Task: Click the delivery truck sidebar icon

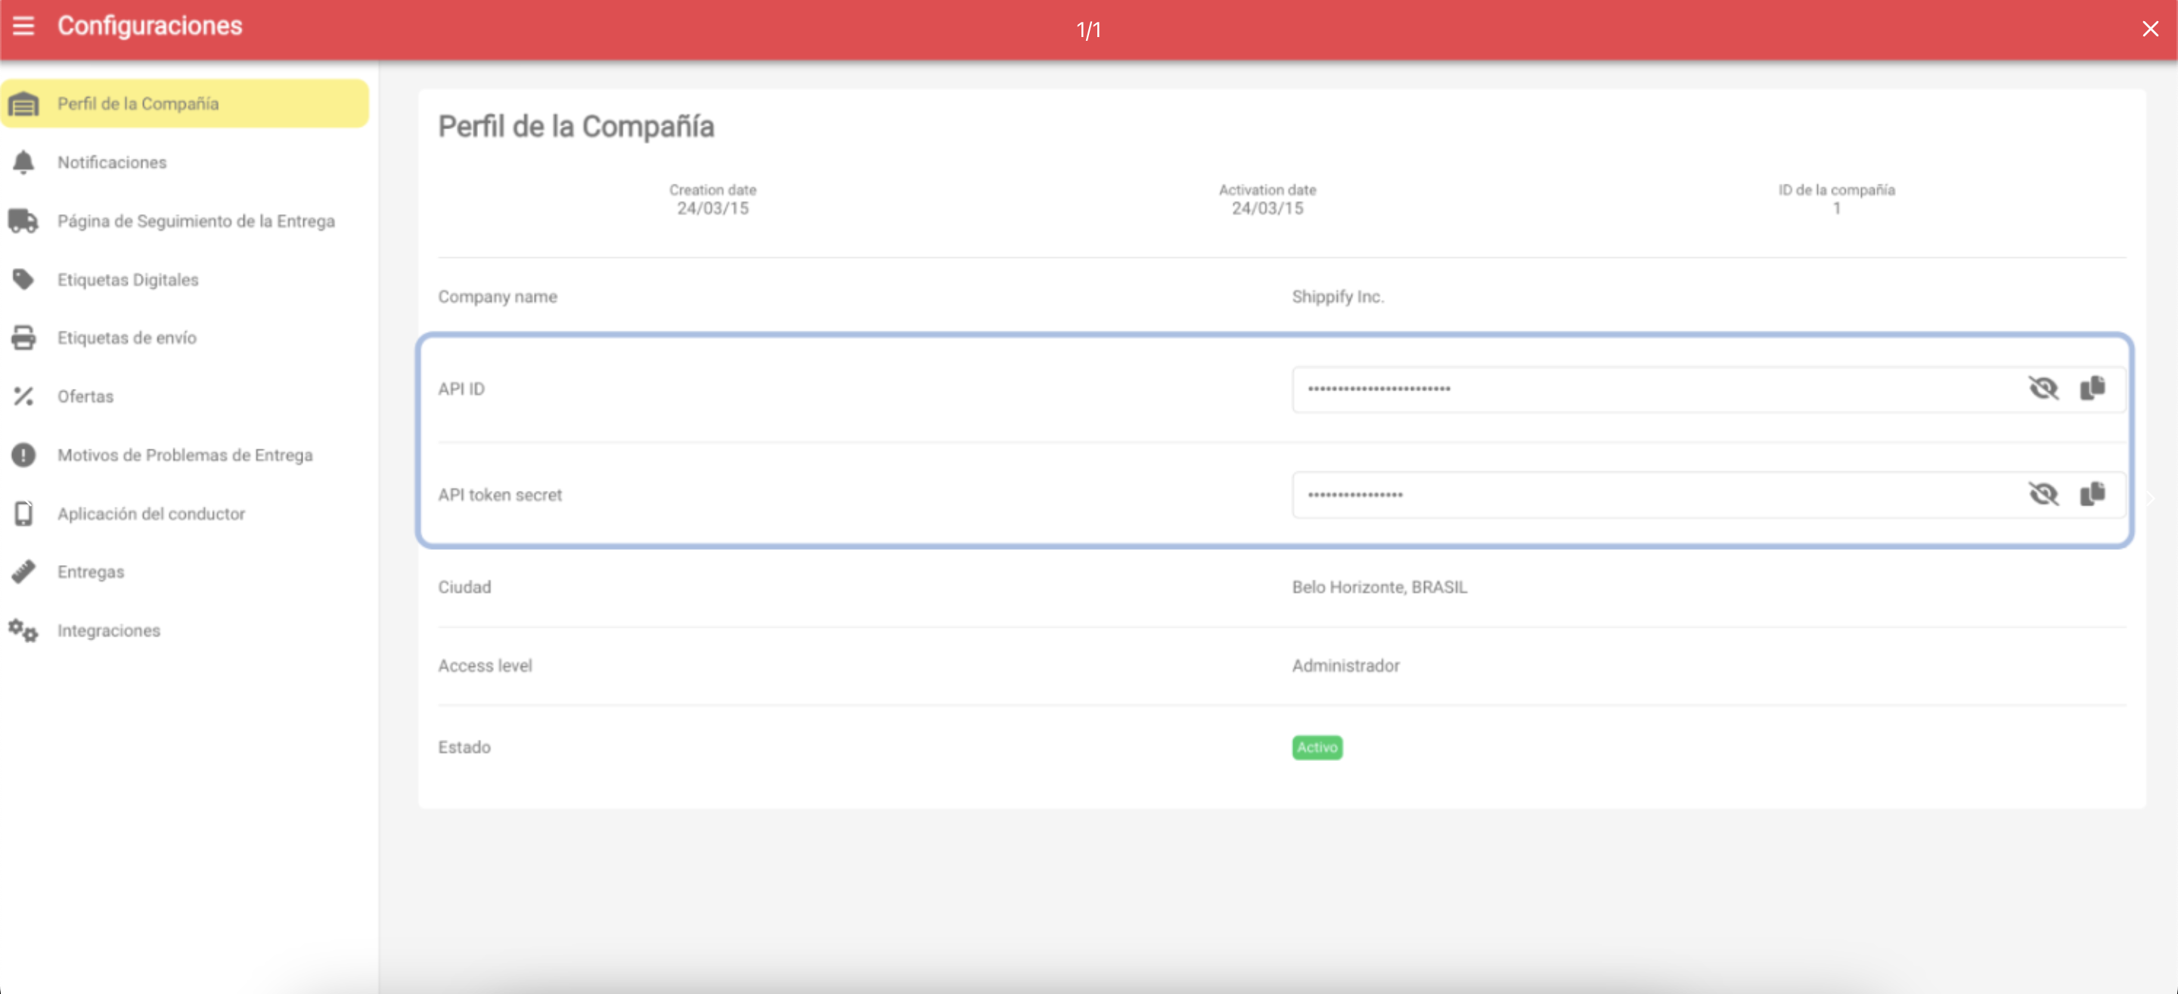Action: point(23,221)
